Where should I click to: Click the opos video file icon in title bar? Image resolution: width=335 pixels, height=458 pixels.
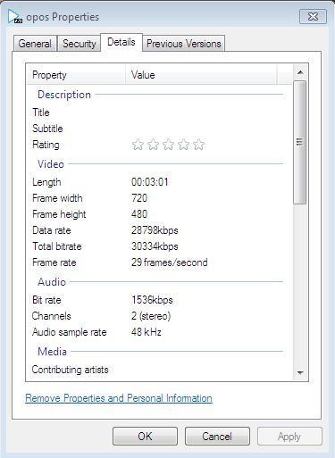tap(15, 16)
